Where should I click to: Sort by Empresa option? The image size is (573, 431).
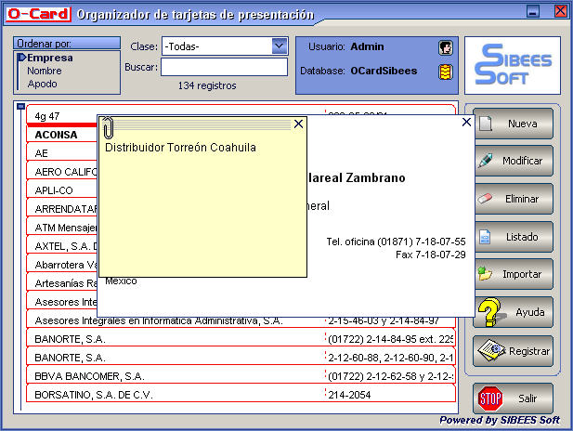(50, 58)
